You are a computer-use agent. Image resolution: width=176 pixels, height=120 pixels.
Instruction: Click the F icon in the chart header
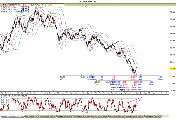coord(3,5)
